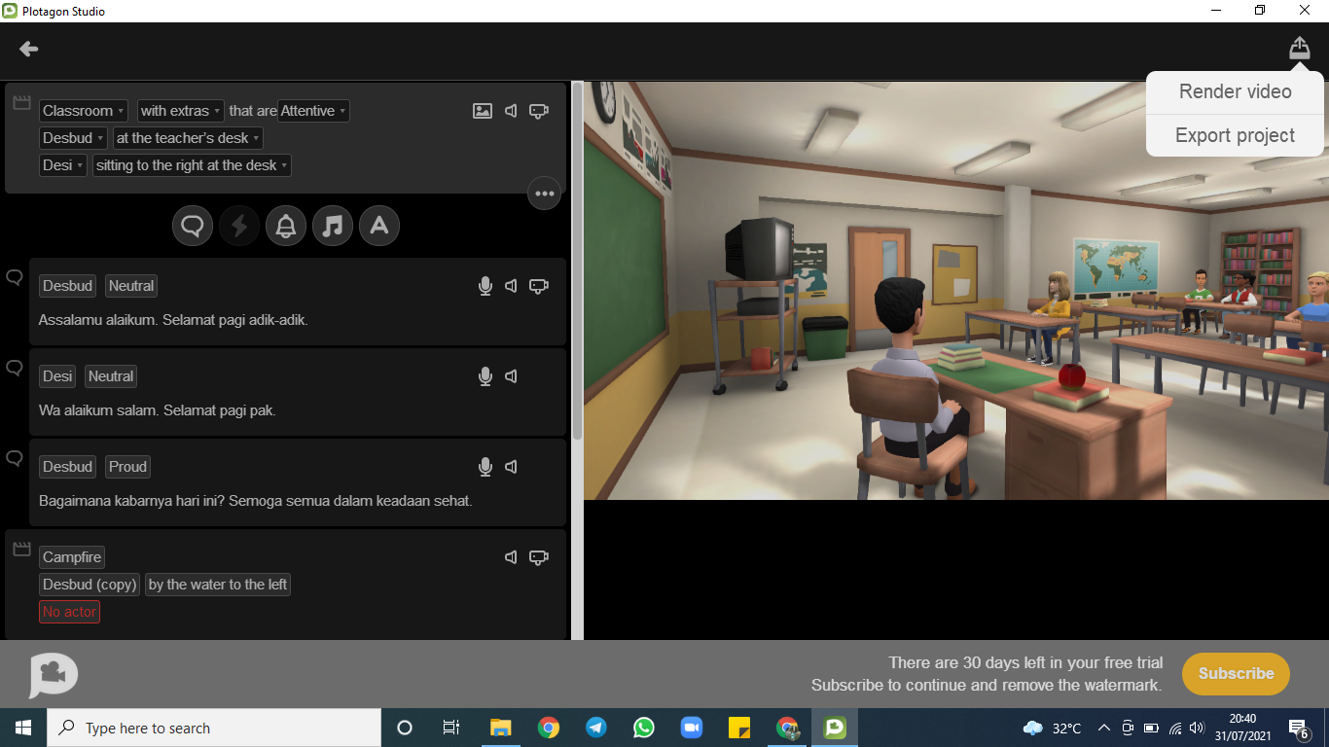This screenshot has width=1329, height=747.
Task: Open the export/share icon at top right
Action: (1300, 48)
